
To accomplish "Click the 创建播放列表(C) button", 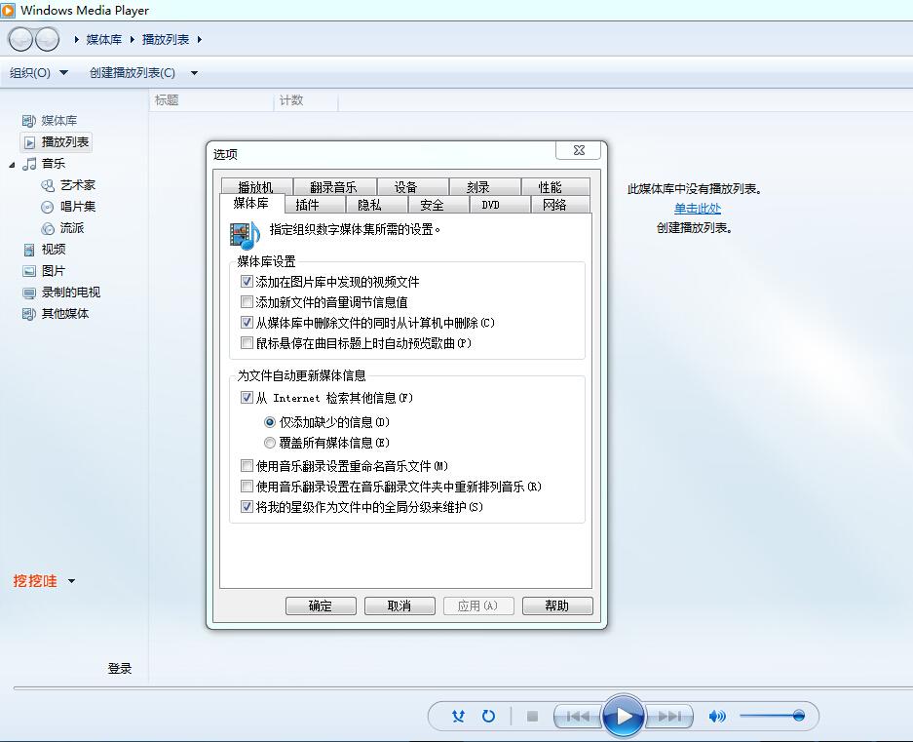I will click(x=133, y=73).
